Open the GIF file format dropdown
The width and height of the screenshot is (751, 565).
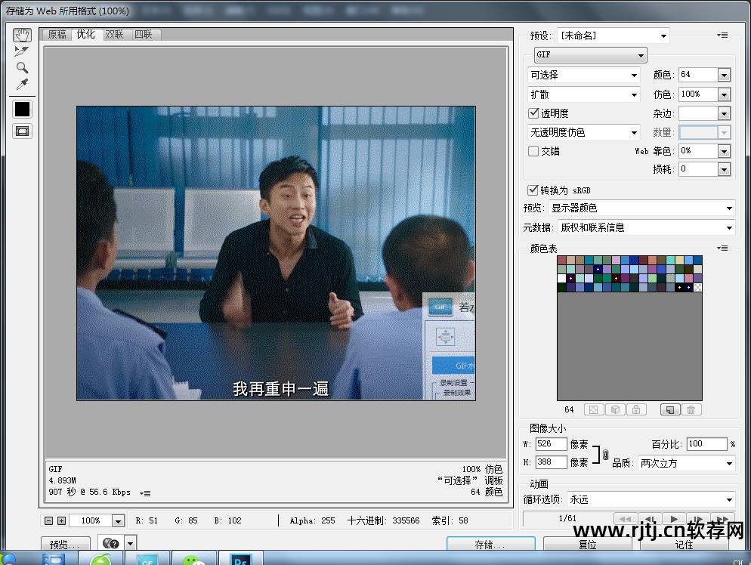[590, 55]
